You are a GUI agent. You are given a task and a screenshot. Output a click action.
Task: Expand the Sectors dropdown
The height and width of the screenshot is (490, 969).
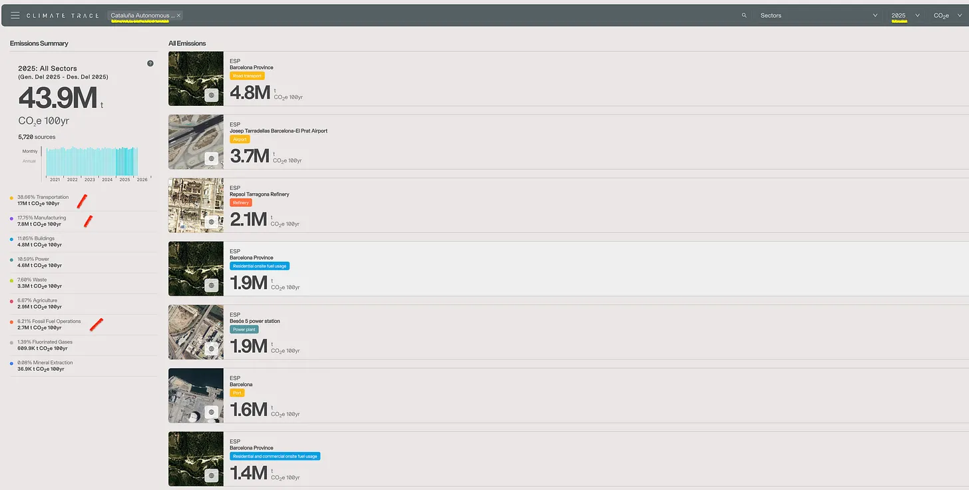tap(819, 15)
